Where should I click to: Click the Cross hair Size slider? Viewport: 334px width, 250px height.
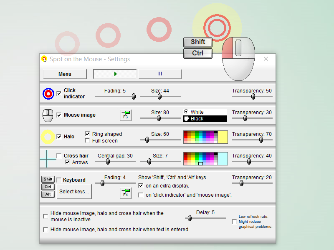(160, 162)
